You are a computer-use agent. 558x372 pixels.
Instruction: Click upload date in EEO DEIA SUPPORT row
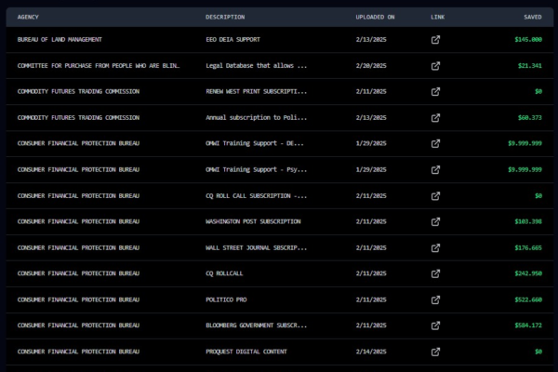[x=371, y=39]
